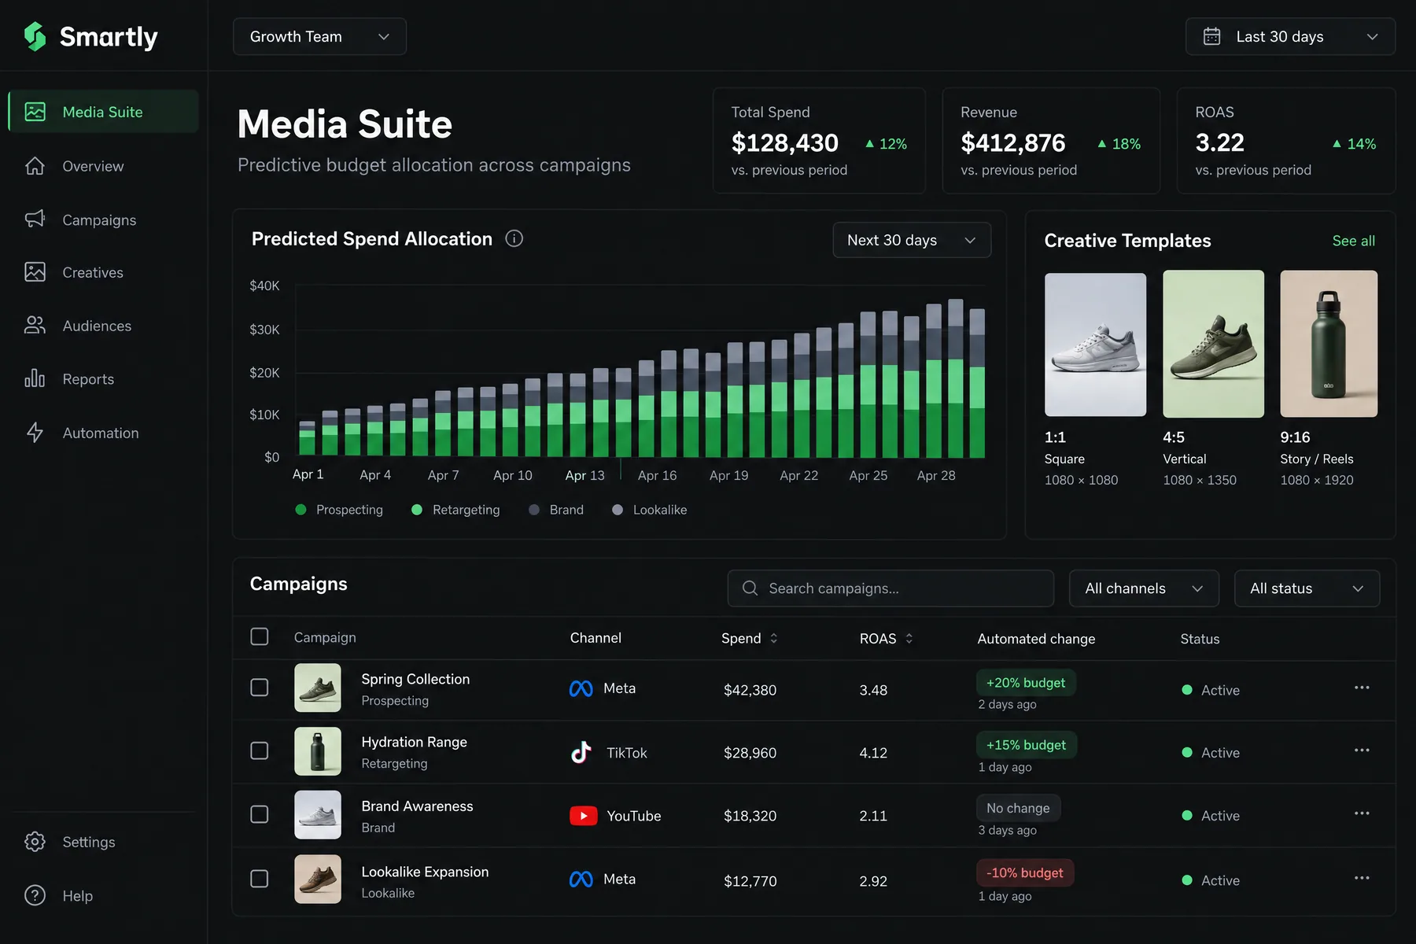Open more options for Hydration Range
This screenshot has height=944, width=1416.
(x=1361, y=750)
